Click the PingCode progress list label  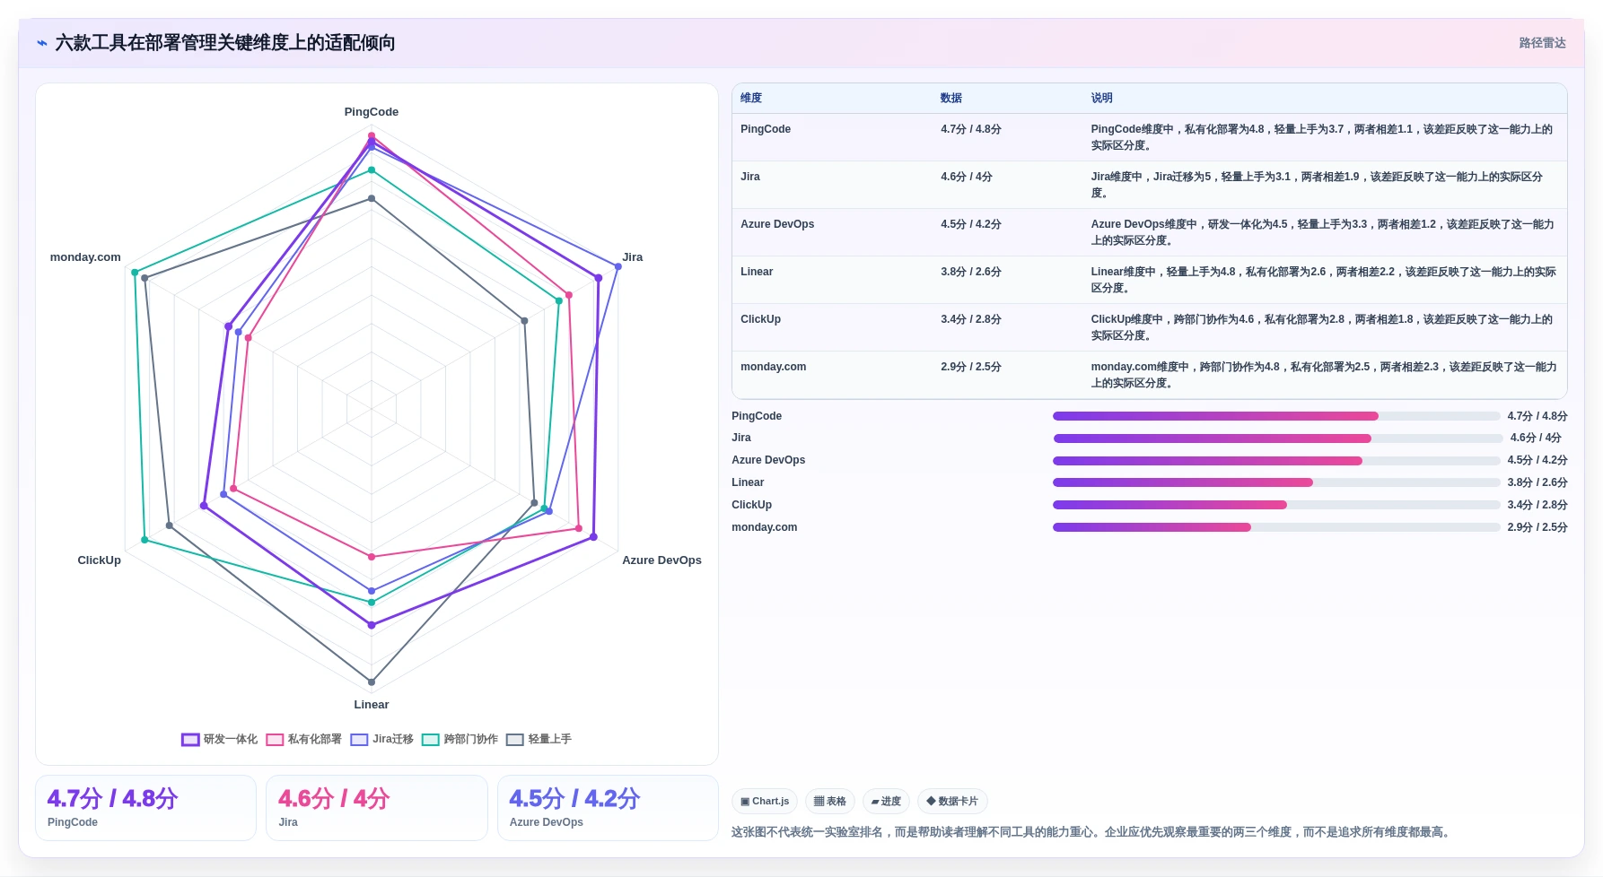click(757, 416)
